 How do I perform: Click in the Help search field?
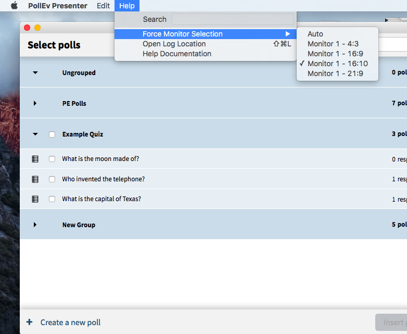pos(233,19)
